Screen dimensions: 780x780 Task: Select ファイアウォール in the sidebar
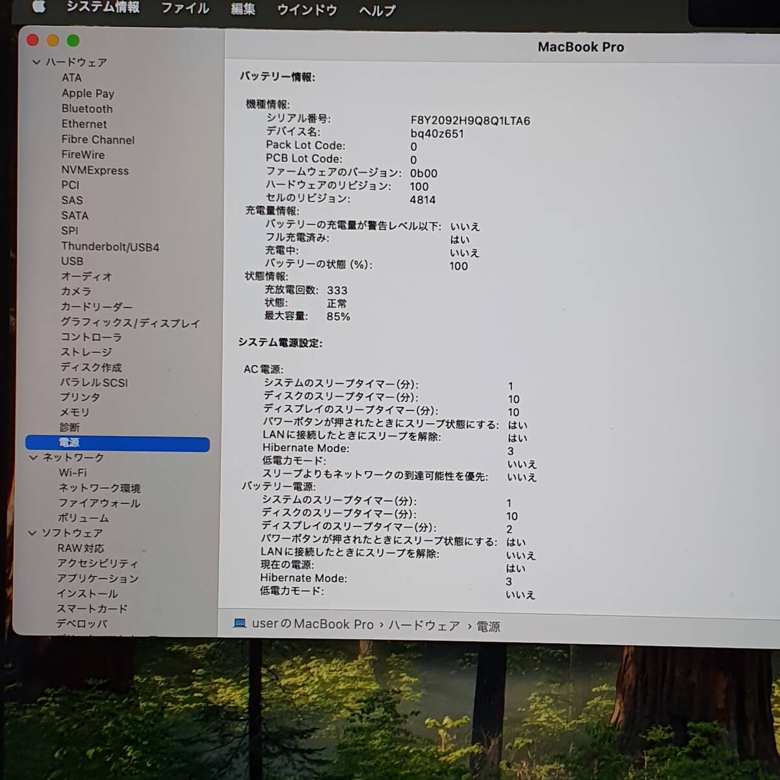tap(99, 502)
